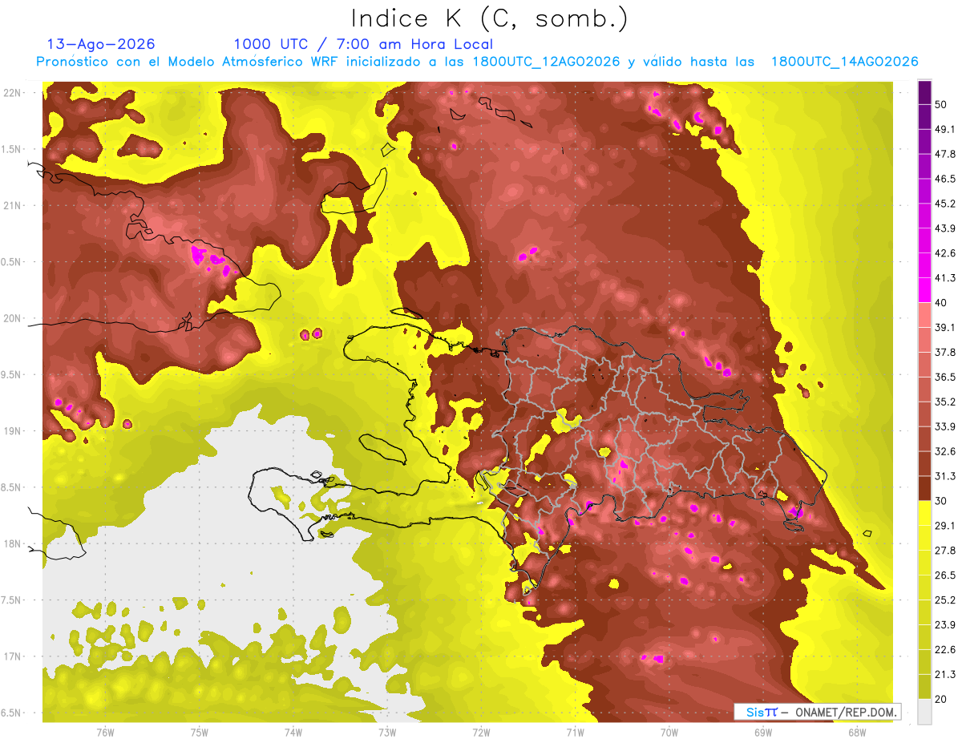Click the "74W" longitude label

[293, 732]
